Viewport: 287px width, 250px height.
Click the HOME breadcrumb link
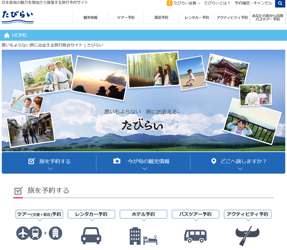(x=20, y=35)
